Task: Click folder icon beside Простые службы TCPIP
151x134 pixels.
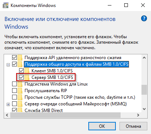Action: (20, 97)
